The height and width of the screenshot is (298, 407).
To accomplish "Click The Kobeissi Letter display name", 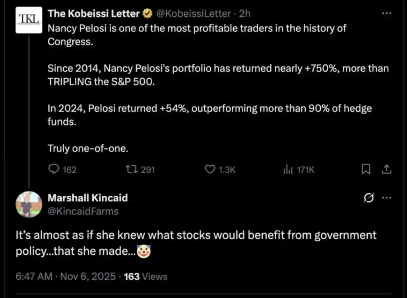I will pyautogui.click(x=94, y=14).
